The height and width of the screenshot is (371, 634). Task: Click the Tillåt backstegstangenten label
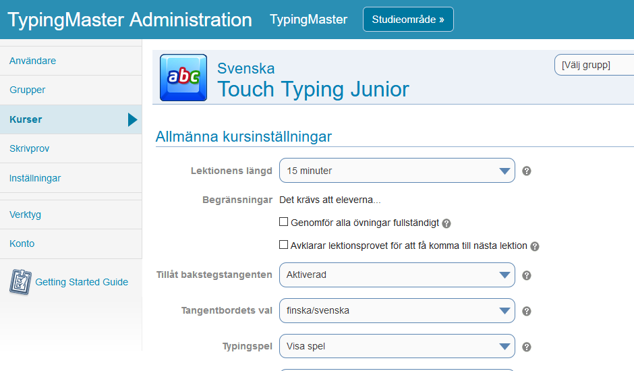point(214,275)
